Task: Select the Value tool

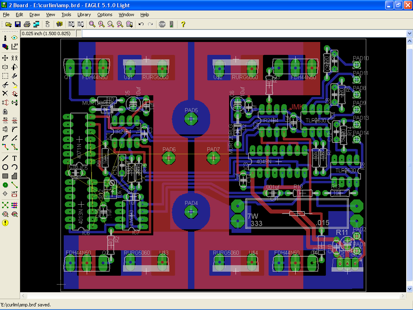Action: click(15, 120)
